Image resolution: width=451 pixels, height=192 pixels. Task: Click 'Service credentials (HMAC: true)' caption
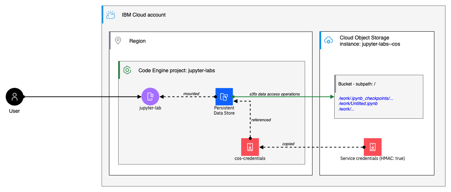pyautogui.click(x=373, y=158)
